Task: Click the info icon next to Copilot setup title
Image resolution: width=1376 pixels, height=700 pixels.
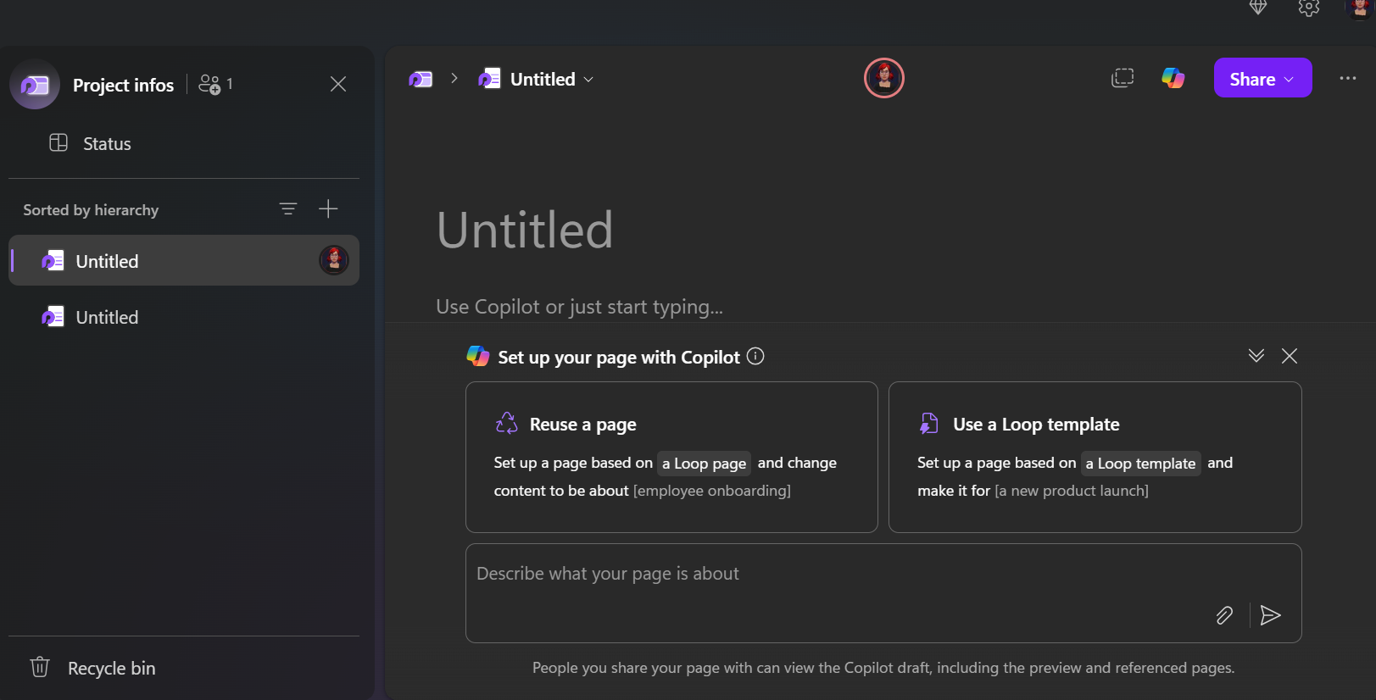Action: point(755,357)
